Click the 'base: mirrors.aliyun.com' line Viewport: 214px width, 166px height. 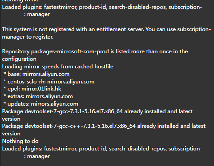38,74
